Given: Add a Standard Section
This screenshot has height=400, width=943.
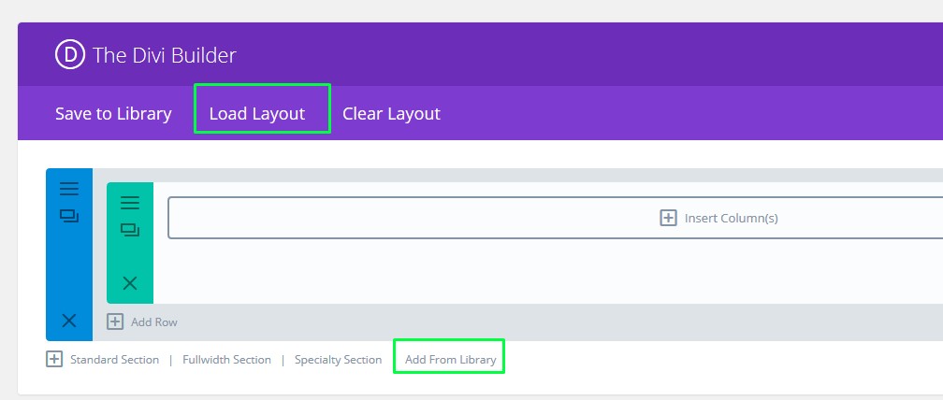Looking at the screenshot, I should tap(114, 360).
